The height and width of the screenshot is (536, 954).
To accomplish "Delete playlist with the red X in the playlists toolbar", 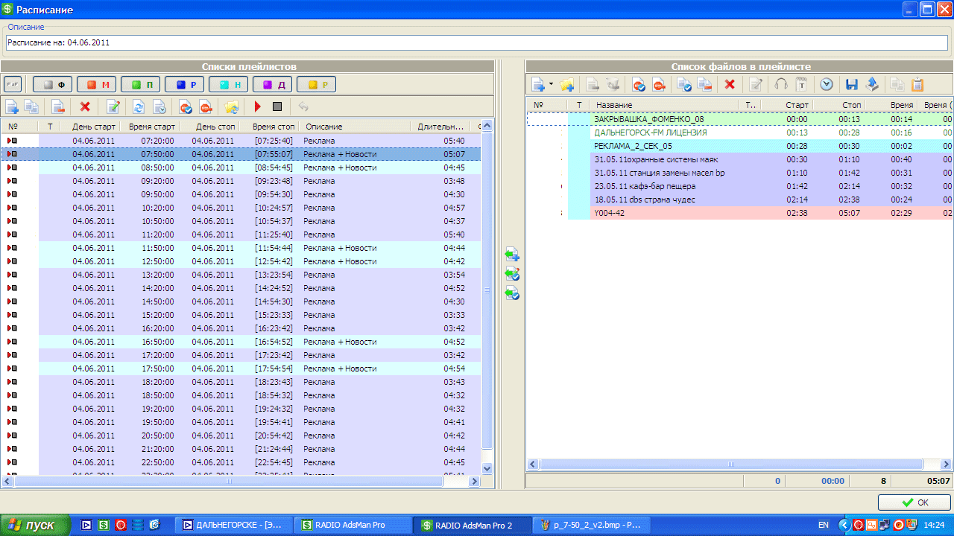I will pos(85,106).
